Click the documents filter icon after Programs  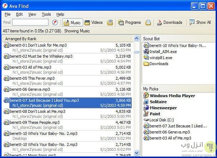148,22
